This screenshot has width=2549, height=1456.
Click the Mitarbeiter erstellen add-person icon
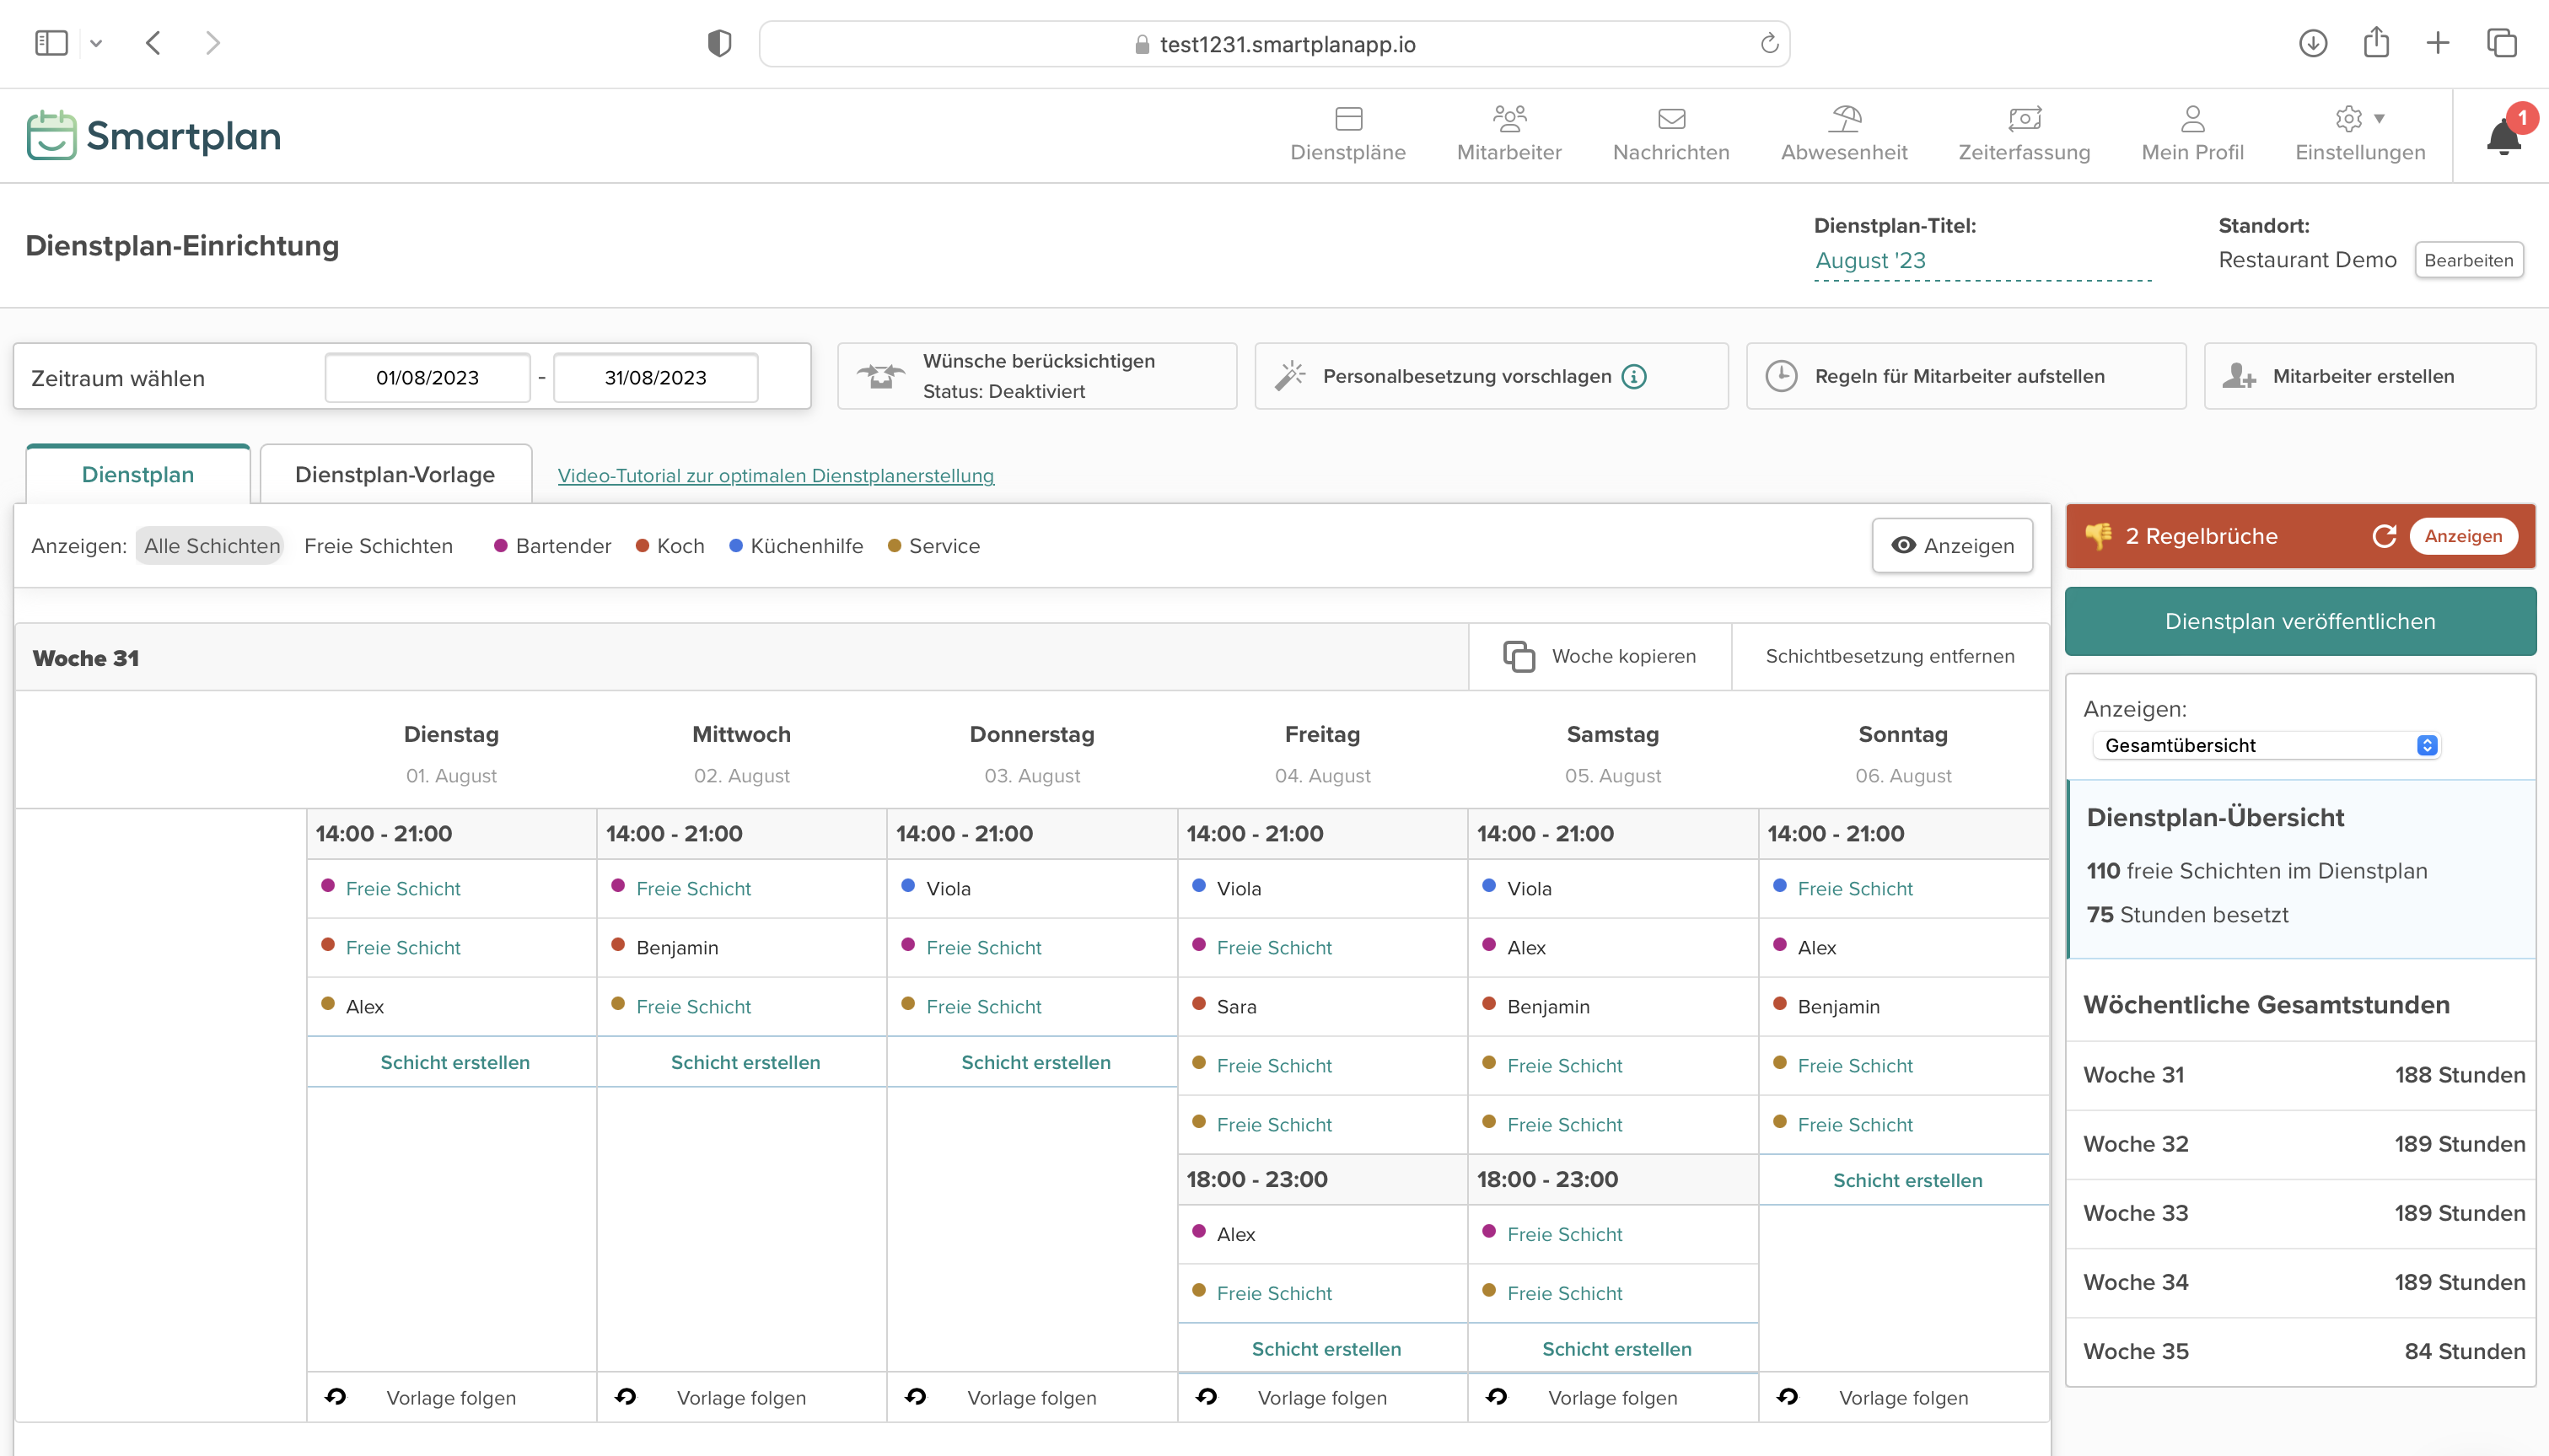coord(2239,376)
